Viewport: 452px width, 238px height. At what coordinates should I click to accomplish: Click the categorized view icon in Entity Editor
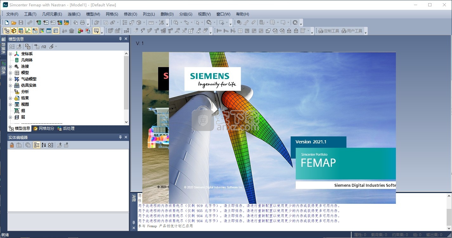37,145
